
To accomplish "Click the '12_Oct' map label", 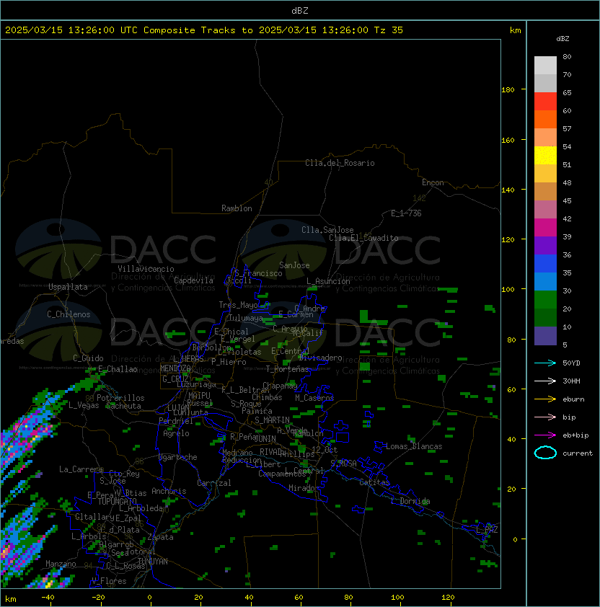I will [x=325, y=450].
